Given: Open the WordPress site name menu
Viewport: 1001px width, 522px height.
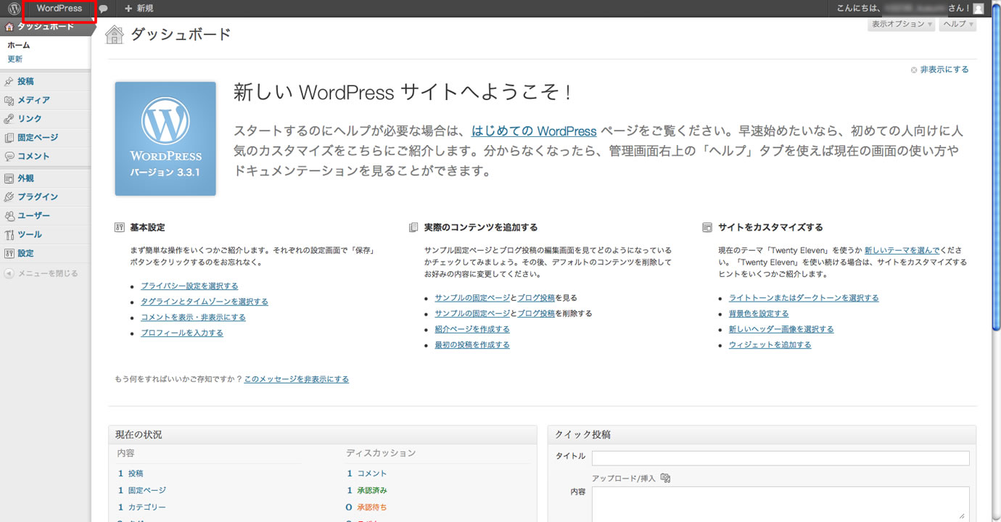Looking at the screenshot, I should [59, 9].
